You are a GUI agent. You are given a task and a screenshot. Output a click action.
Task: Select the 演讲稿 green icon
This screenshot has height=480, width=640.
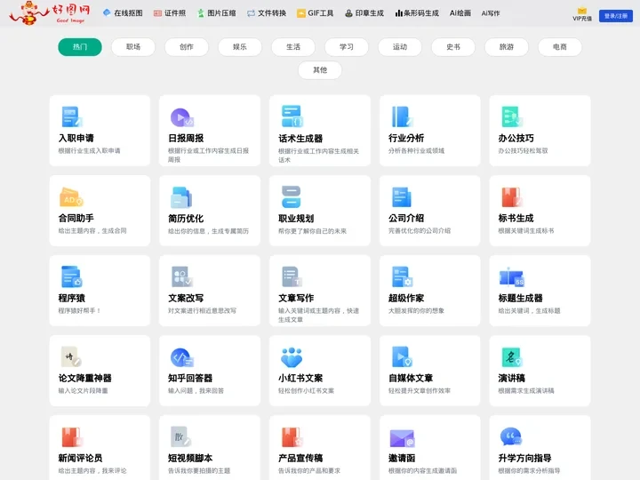tap(512, 357)
